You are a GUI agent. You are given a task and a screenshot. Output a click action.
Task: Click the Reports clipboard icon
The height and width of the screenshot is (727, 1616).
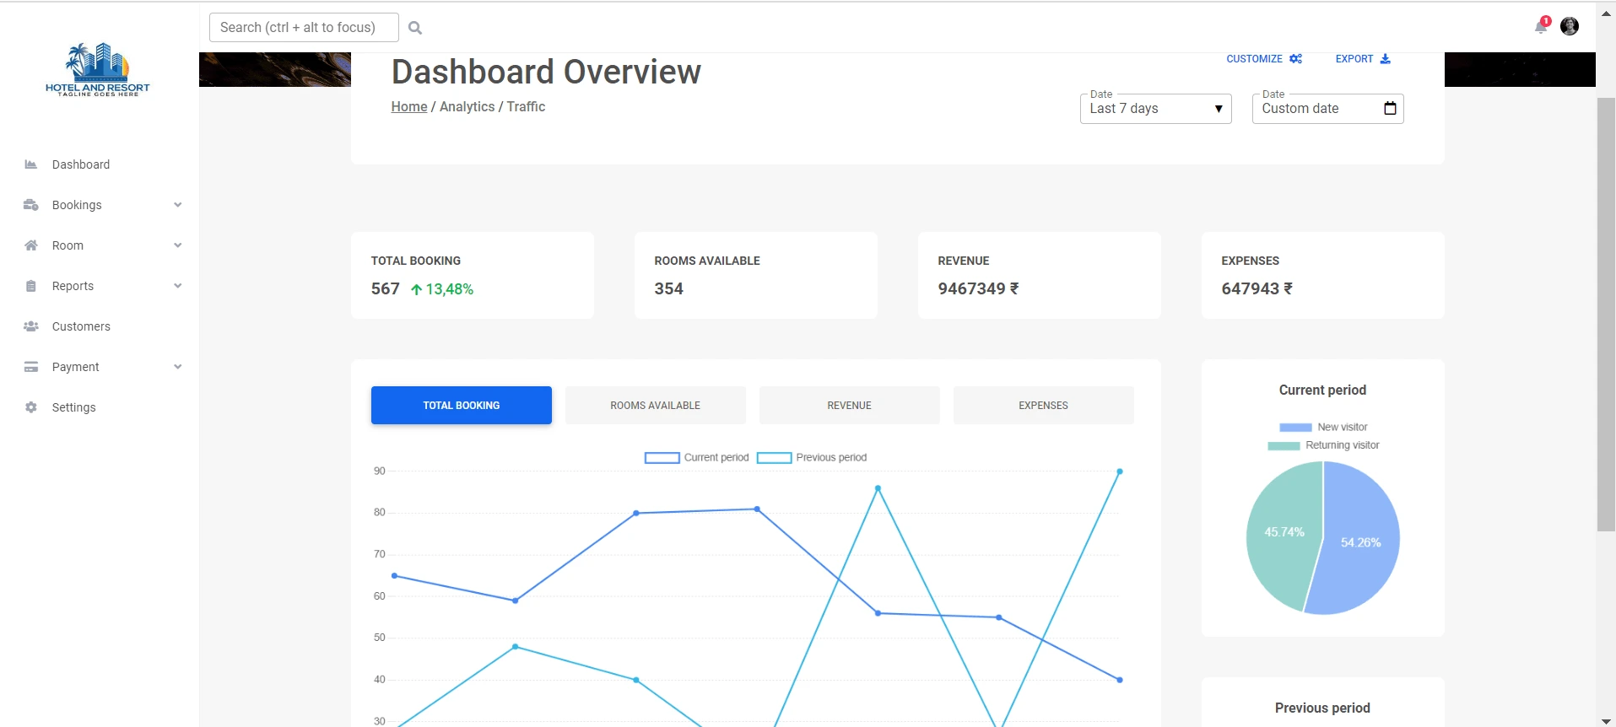pos(31,286)
